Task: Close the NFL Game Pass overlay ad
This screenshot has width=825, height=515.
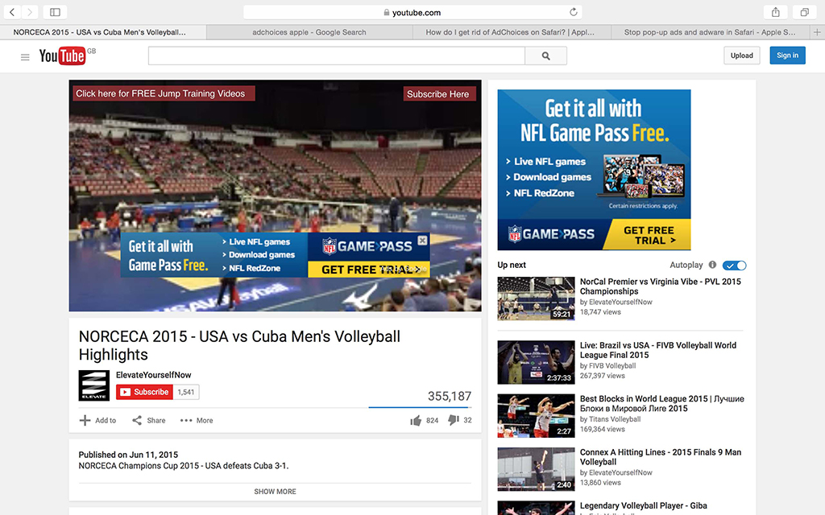Action: (x=422, y=240)
